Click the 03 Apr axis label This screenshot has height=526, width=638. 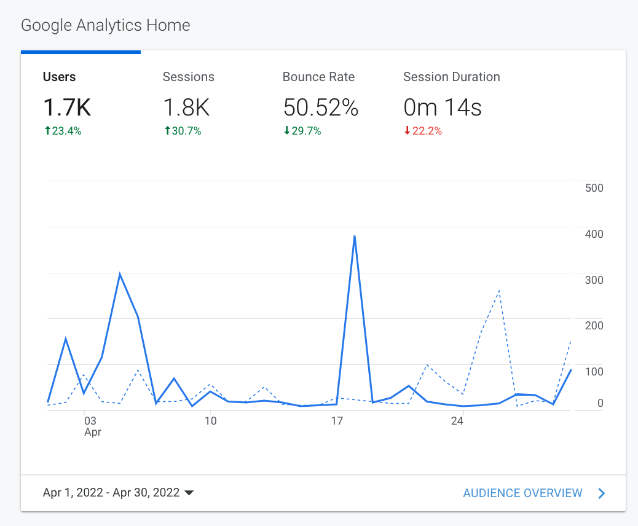92,426
